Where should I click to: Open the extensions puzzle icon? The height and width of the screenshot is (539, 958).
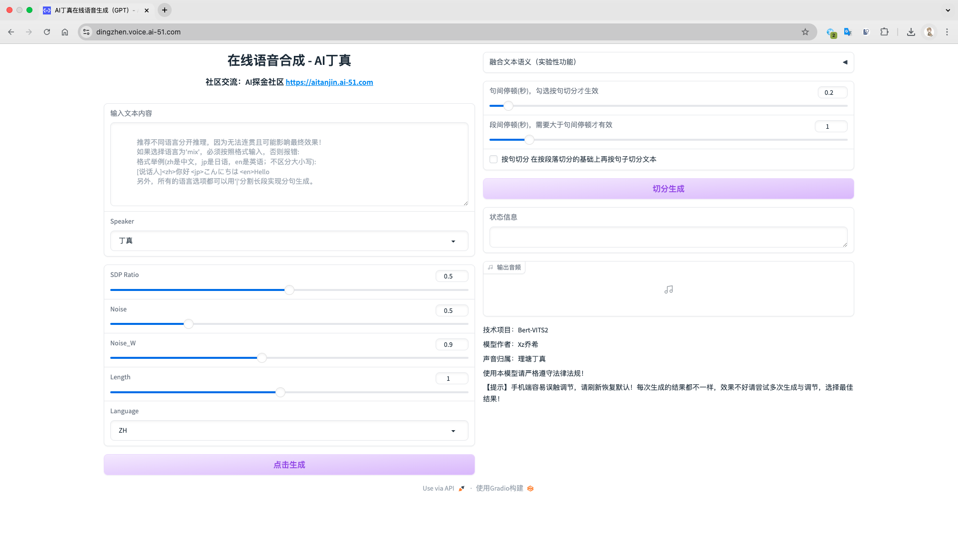pos(884,32)
